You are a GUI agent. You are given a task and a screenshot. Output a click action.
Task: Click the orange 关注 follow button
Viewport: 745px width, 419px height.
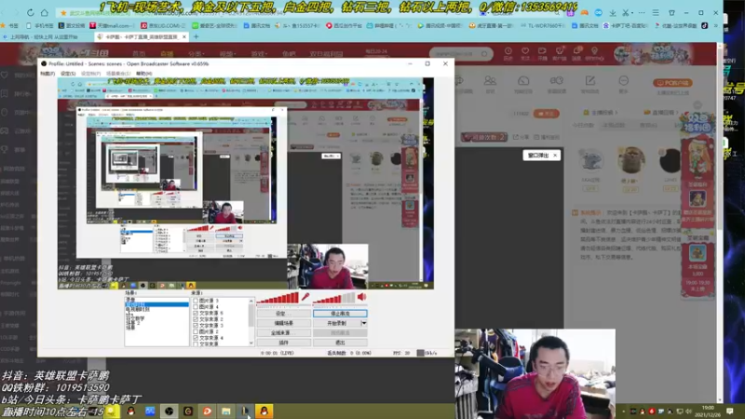pos(546,114)
